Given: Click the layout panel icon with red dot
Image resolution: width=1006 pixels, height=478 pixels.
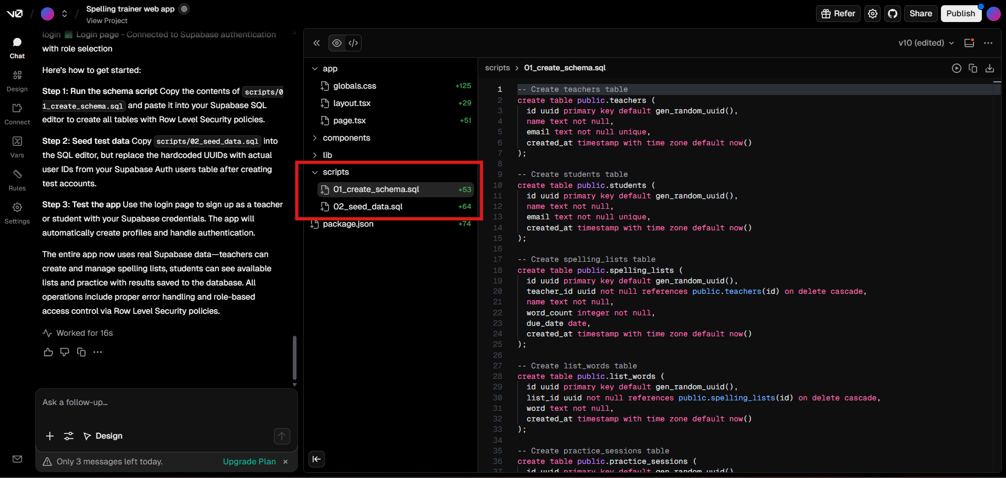Looking at the screenshot, I should [x=969, y=43].
